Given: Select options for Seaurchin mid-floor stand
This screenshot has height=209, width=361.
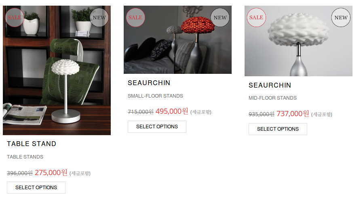Looking at the screenshot, I should coord(278,129).
